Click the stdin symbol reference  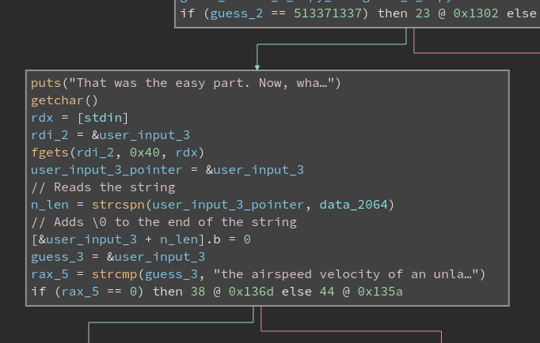[103, 118]
